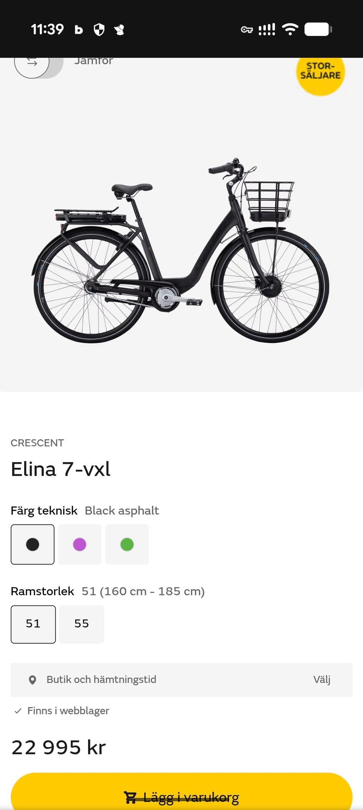This screenshot has width=363, height=810.
Task: Tap the Storsäljare yellow badge
Action: coord(320,72)
